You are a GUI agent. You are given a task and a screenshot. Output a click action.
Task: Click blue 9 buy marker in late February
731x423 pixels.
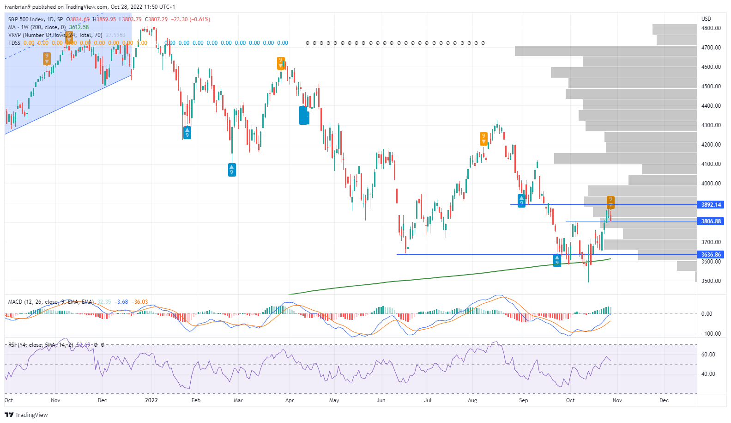[x=232, y=169]
